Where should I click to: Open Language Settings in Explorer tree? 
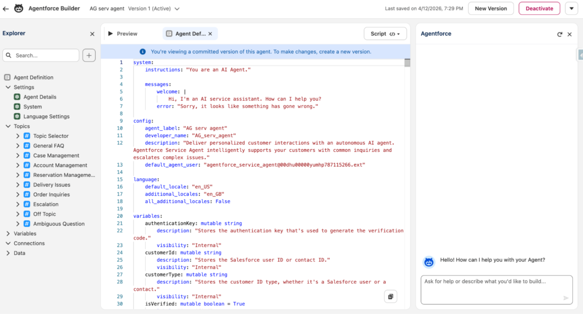click(x=46, y=117)
